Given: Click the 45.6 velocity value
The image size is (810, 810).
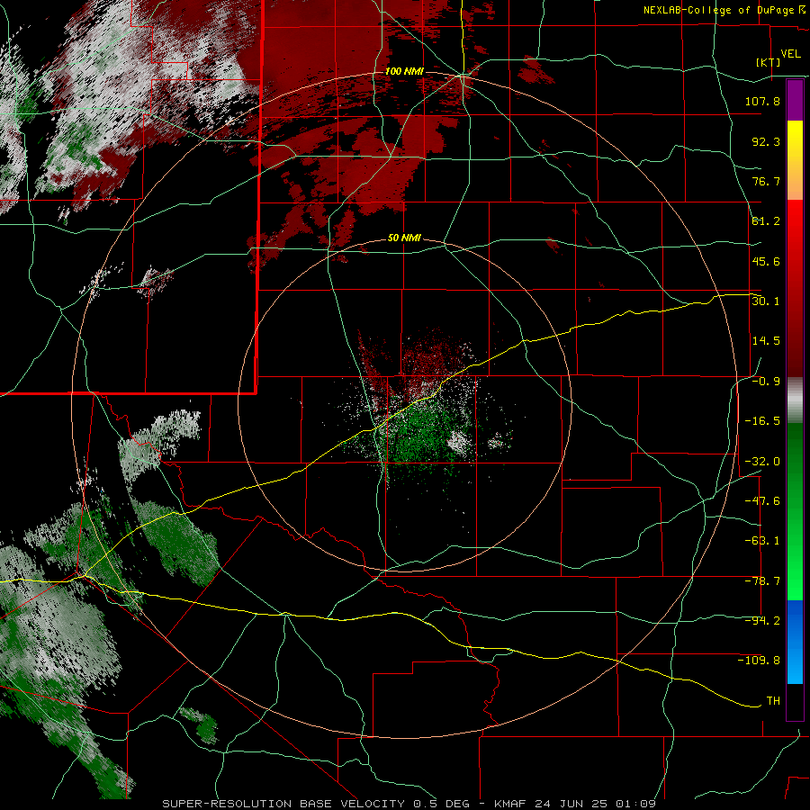Looking at the screenshot, I should (766, 261).
